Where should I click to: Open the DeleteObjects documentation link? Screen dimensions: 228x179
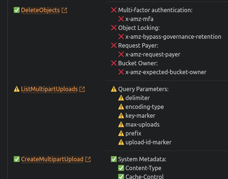click(40, 10)
